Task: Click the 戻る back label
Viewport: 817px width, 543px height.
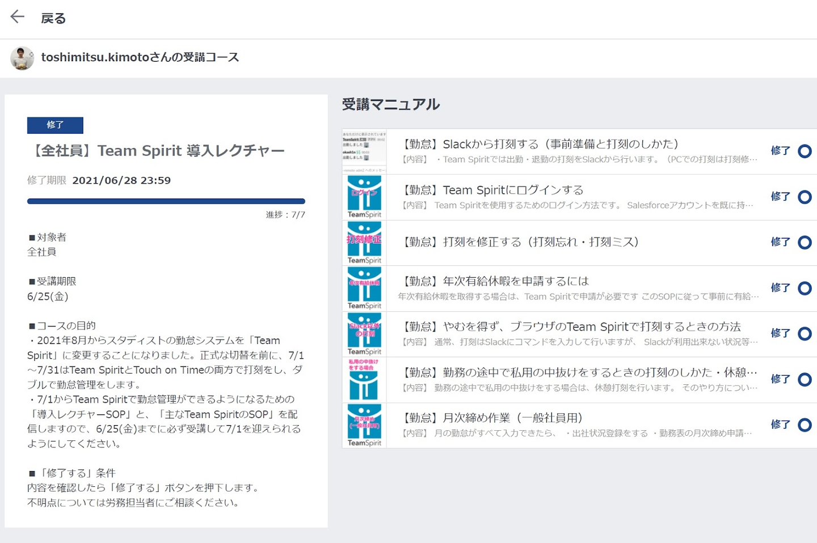Action: coord(53,18)
